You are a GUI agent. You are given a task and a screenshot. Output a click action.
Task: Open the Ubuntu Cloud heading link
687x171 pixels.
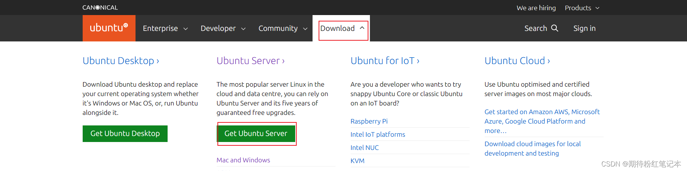[x=517, y=61]
